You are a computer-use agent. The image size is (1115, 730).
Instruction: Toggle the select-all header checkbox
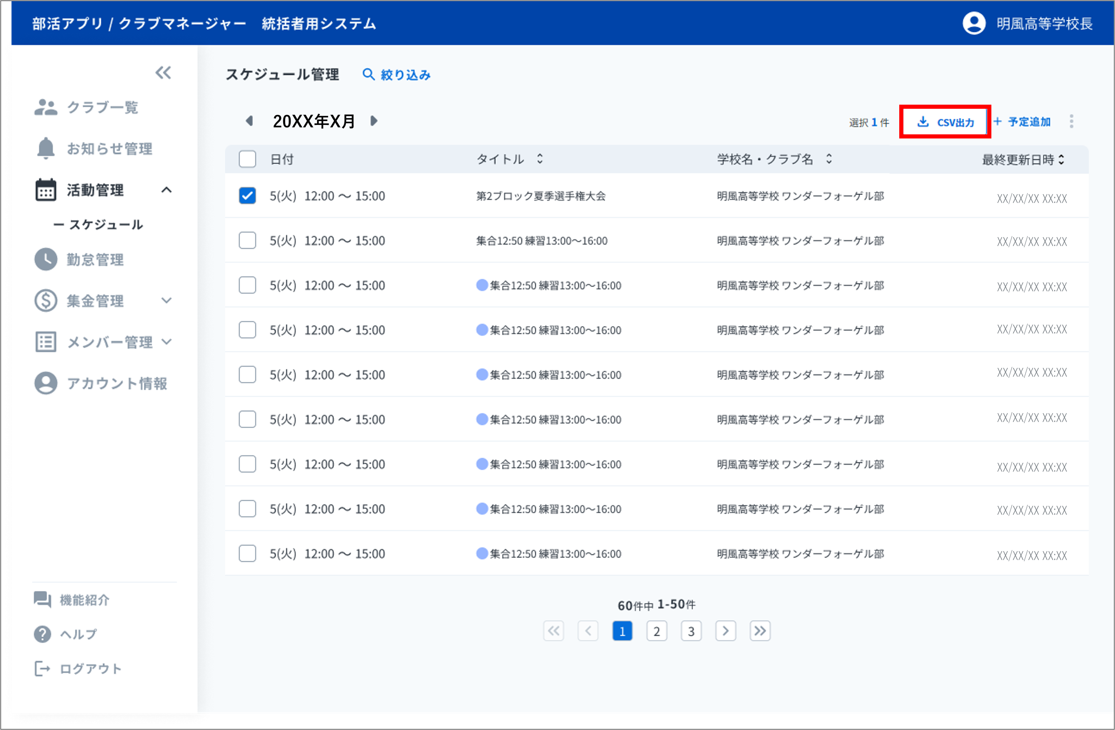point(247,159)
